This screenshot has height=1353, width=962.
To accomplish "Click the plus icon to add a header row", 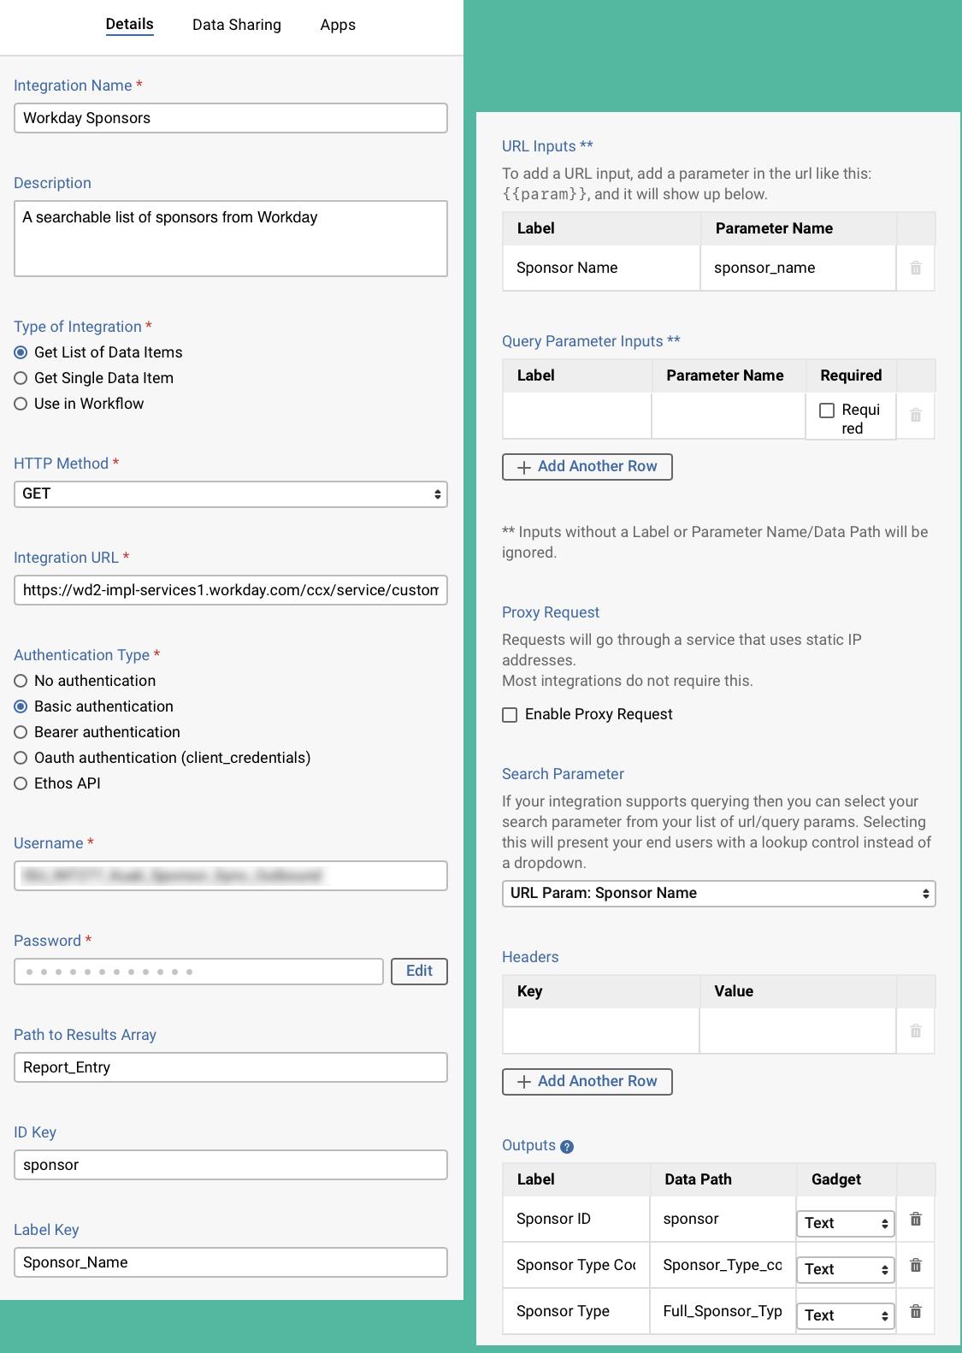I will pos(524,1081).
